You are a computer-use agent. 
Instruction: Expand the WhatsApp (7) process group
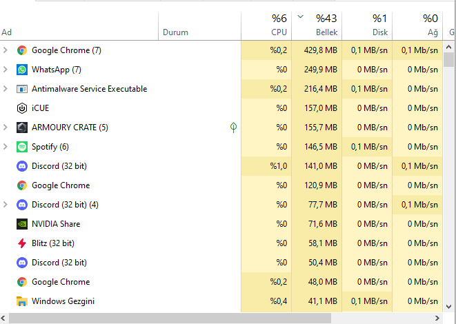click(x=6, y=70)
